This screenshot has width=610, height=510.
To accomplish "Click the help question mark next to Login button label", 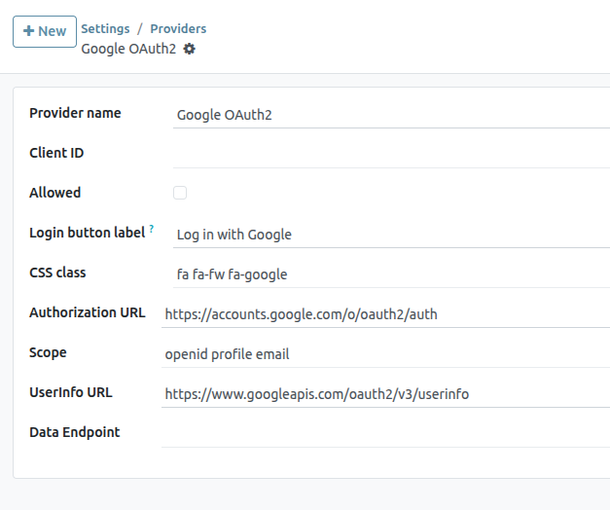I will [152, 230].
